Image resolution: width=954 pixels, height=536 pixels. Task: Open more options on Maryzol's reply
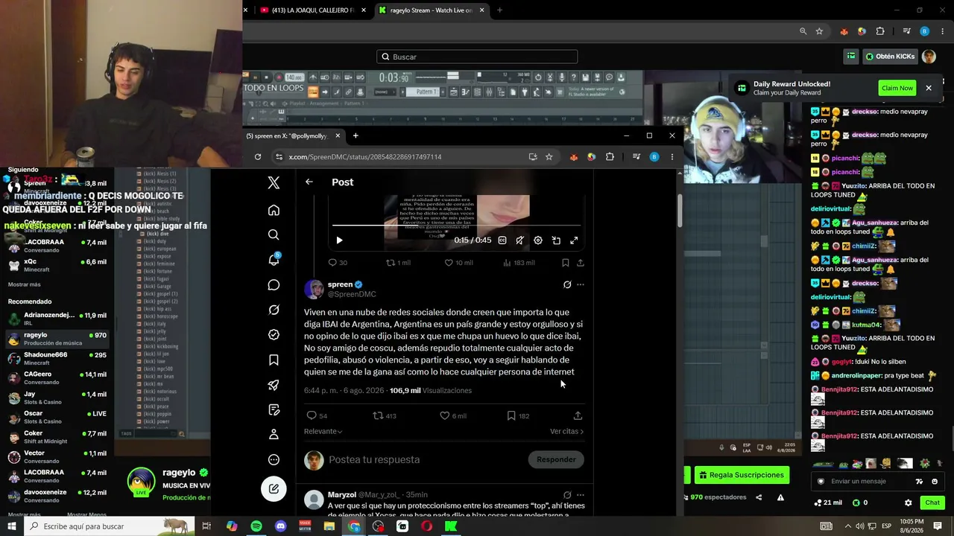(581, 495)
